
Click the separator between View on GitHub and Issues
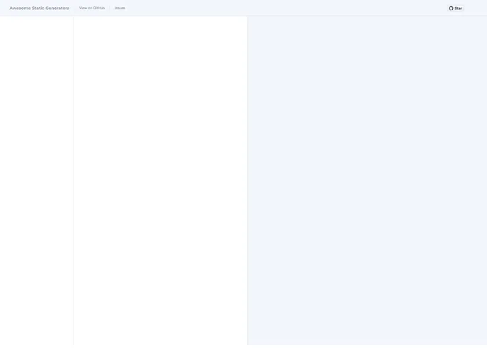coord(110,8)
